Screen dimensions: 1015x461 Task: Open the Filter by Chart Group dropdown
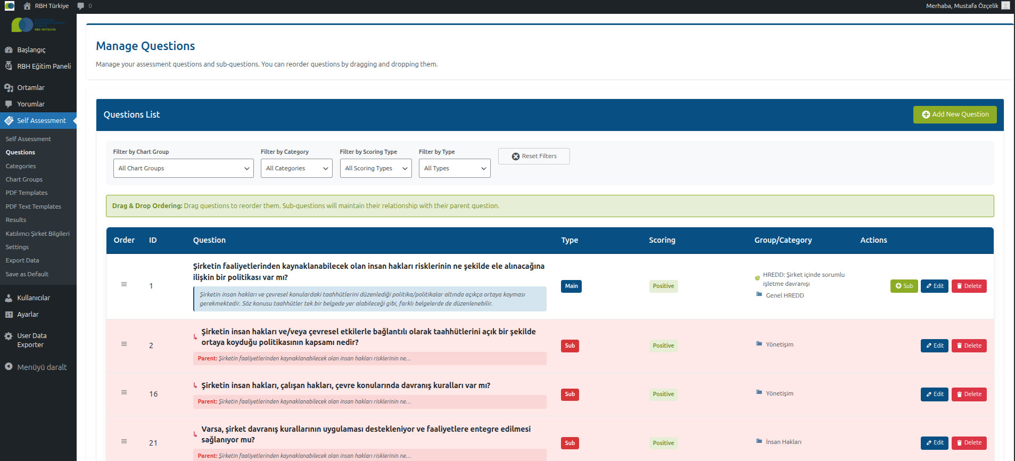(183, 168)
